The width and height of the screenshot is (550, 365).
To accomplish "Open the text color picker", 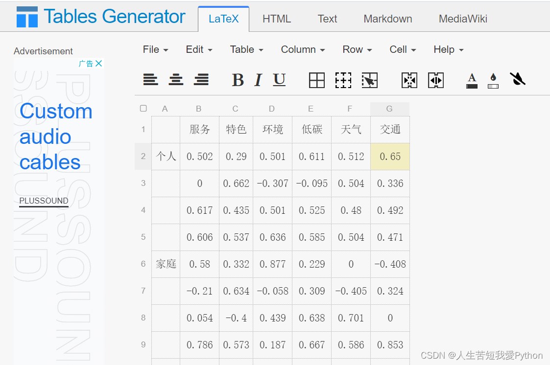I will click(x=472, y=81).
